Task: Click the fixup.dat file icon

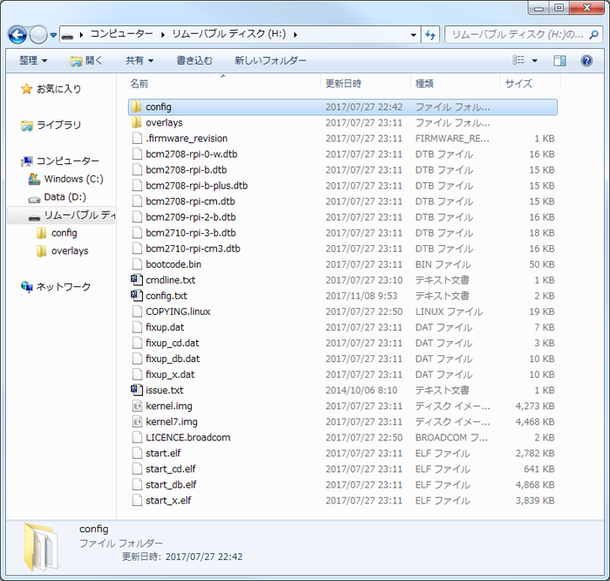Action: coord(137,327)
